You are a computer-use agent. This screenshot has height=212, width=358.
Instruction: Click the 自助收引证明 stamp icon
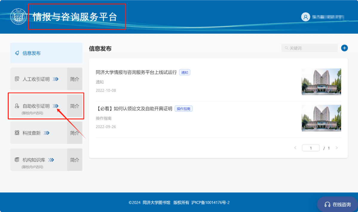pyautogui.click(x=17, y=106)
